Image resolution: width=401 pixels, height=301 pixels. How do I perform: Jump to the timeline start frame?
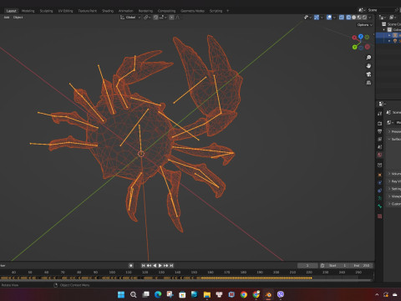coord(144,266)
